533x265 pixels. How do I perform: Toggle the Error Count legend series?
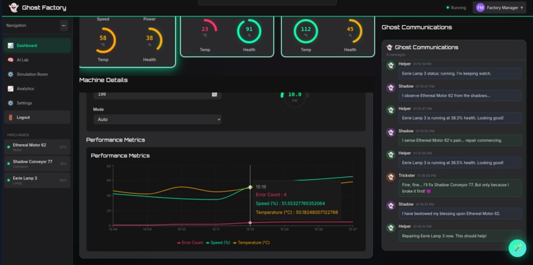pyautogui.click(x=190, y=243)
